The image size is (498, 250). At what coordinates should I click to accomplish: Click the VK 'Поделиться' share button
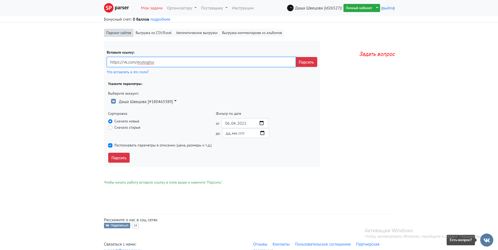(x=117, y=225)
